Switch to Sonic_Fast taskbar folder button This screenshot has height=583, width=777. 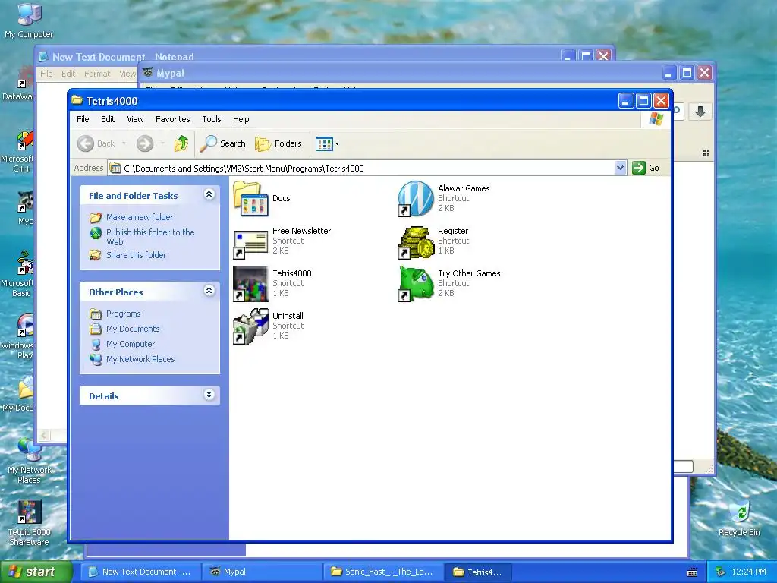[x=383, y=572]
